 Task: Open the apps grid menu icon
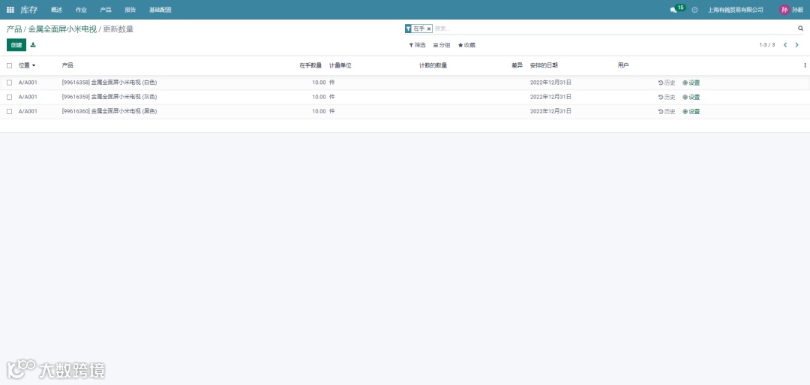click(x=10, y=10)
